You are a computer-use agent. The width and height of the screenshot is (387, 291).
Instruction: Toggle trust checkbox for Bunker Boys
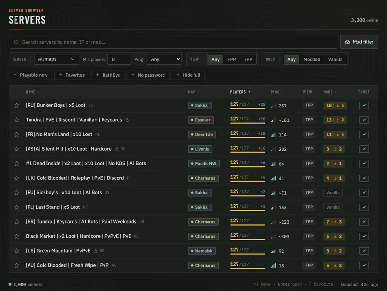coord(364,105)
